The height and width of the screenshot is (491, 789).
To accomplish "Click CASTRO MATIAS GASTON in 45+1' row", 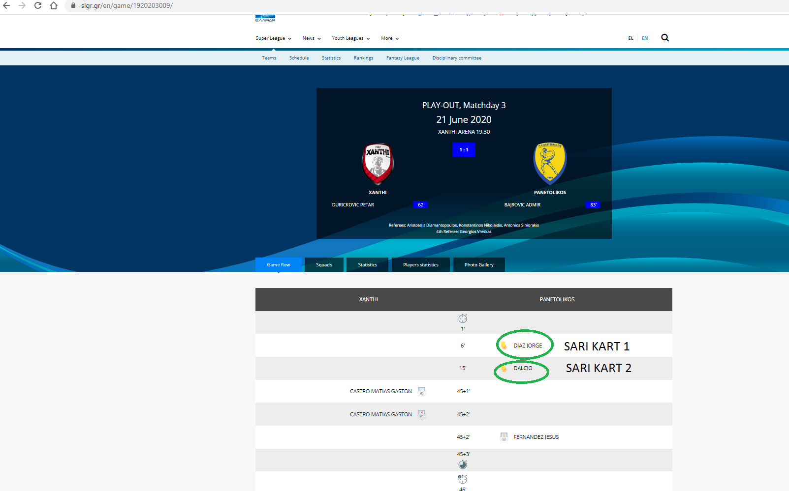I will [381, 391].
